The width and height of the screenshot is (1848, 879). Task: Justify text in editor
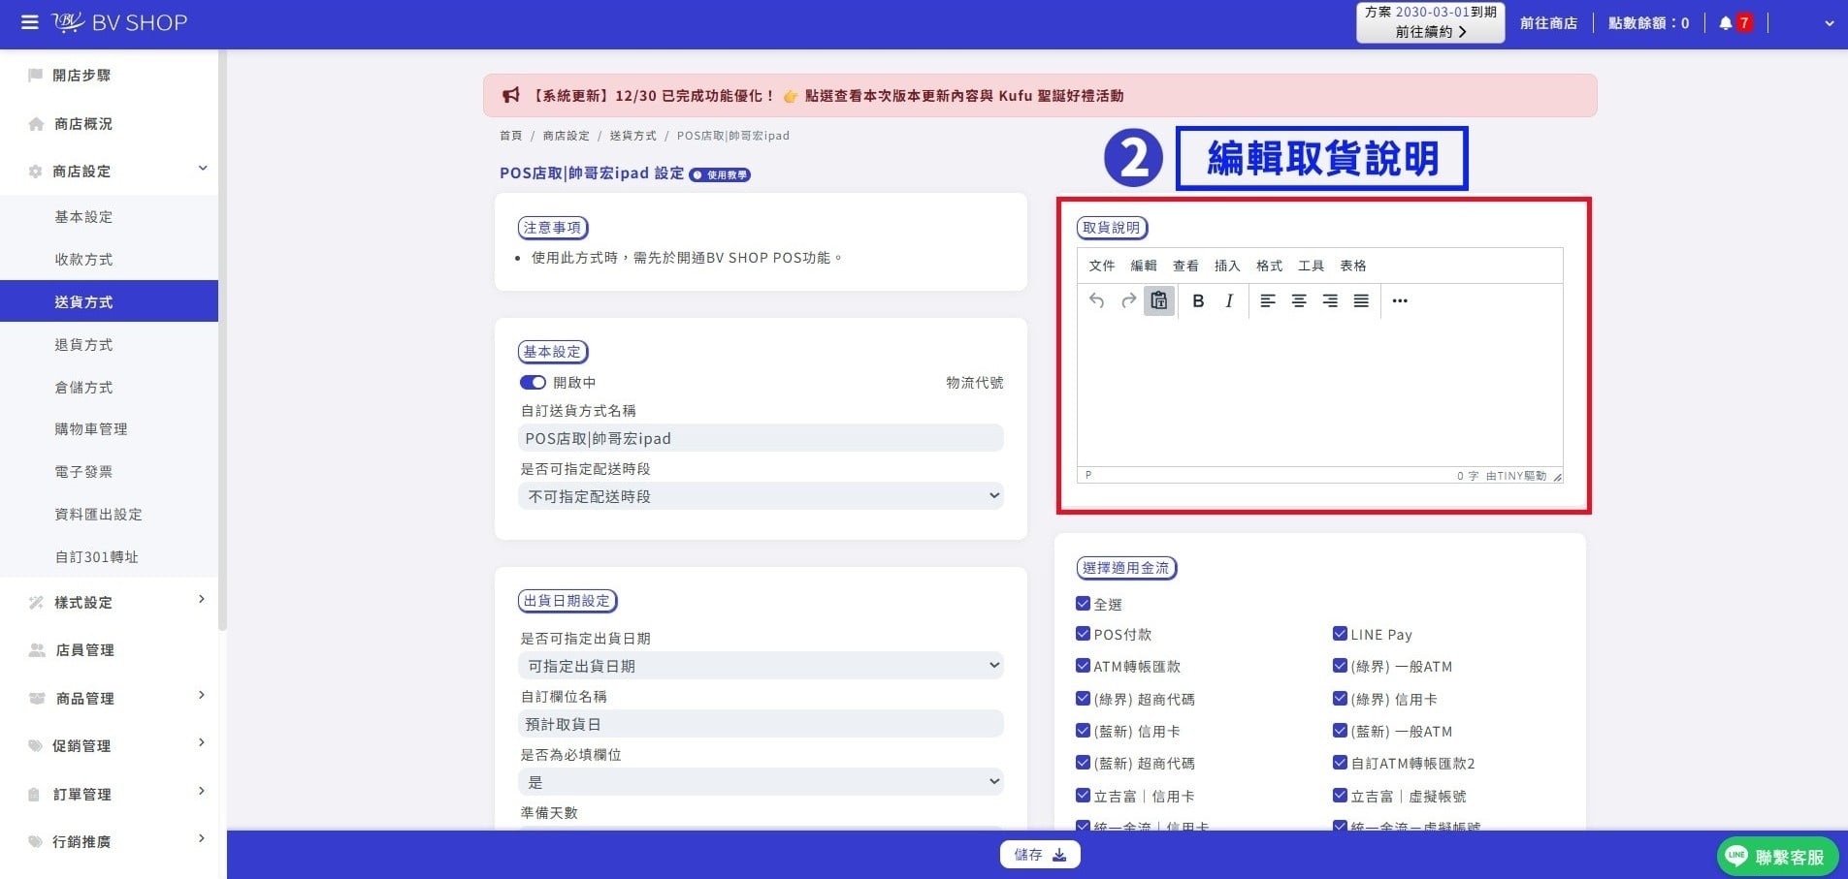[1361, 300]
